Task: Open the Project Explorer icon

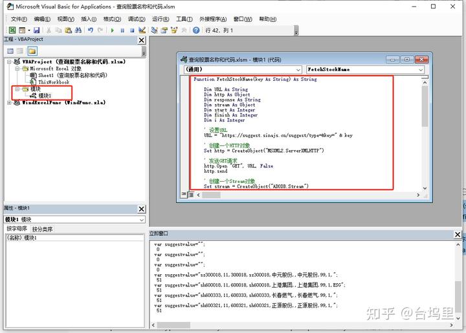Action: click(154, 30)
